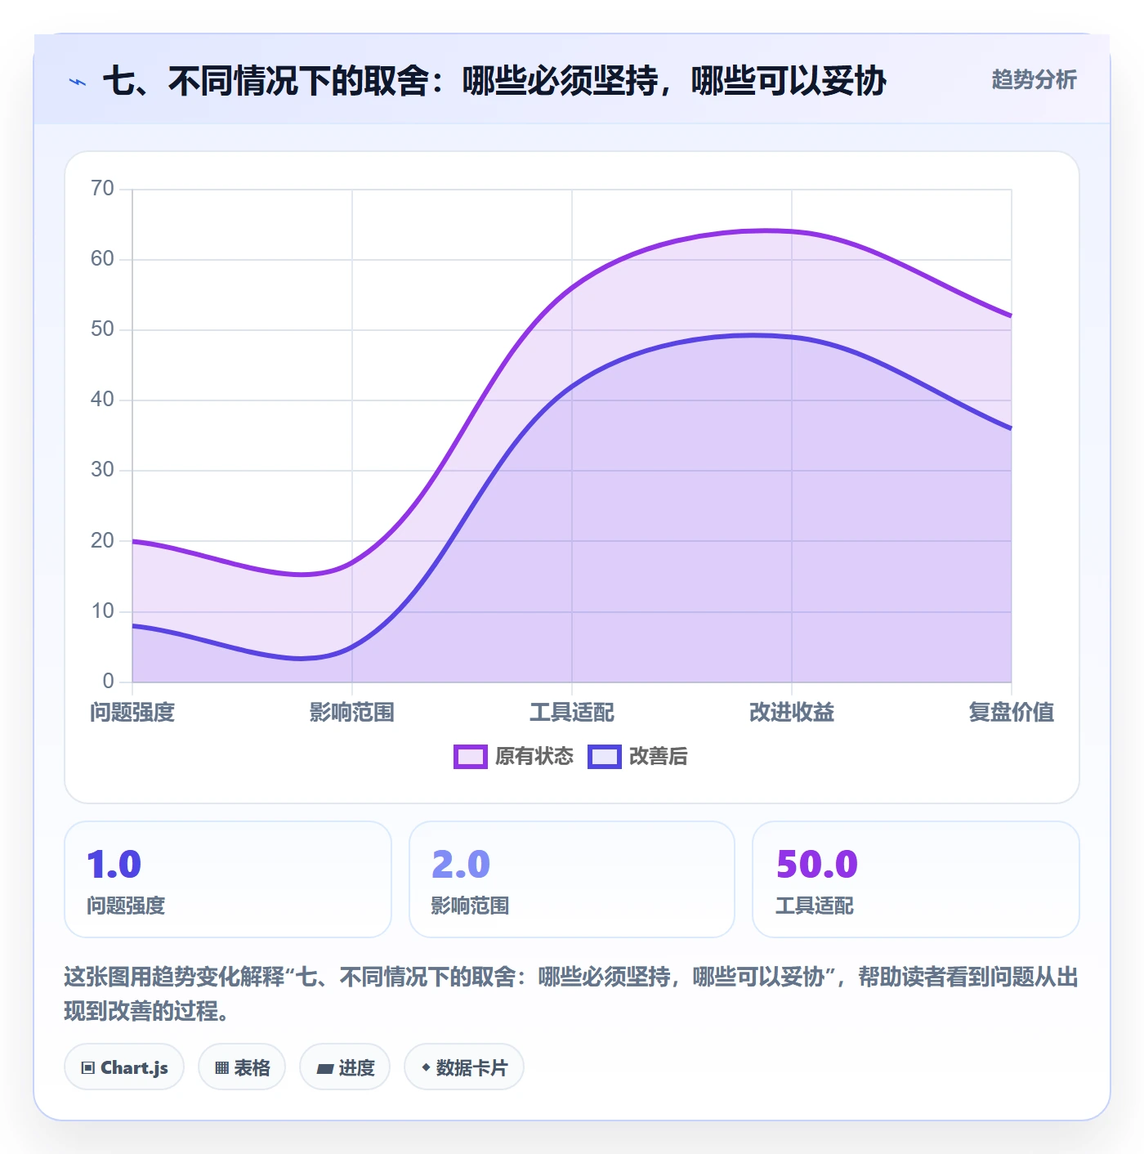Click the 工具适配 x-axis label
This screenshot has width=1144, height=1154.
pyautogui.click(x=572, y=713)
